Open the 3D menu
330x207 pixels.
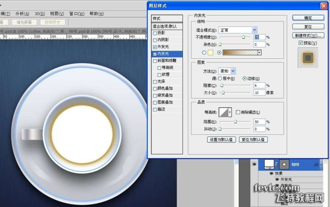[x=40, y=14]
